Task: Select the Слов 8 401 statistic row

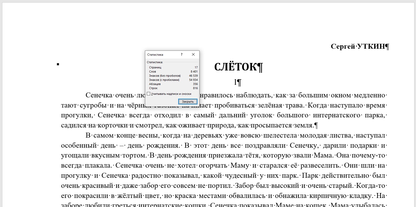Action: point(173,72)
